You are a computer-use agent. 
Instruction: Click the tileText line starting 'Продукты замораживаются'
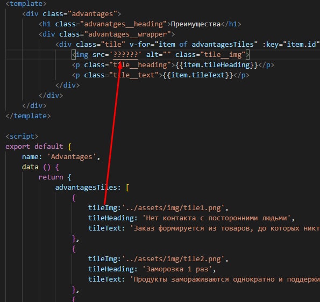tap(204, 279)
